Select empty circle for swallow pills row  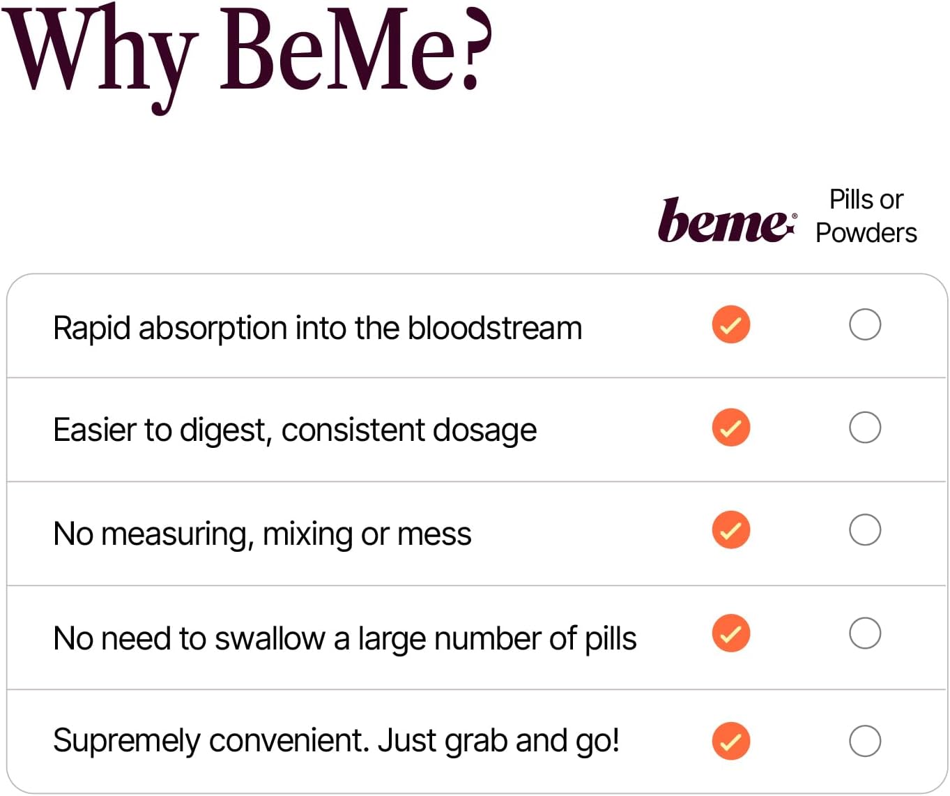coord(864,633)
